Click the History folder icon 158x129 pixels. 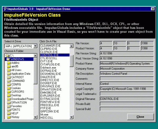point(9,117)
